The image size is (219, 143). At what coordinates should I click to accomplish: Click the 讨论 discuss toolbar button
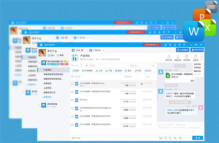click(x=147, y=71)
